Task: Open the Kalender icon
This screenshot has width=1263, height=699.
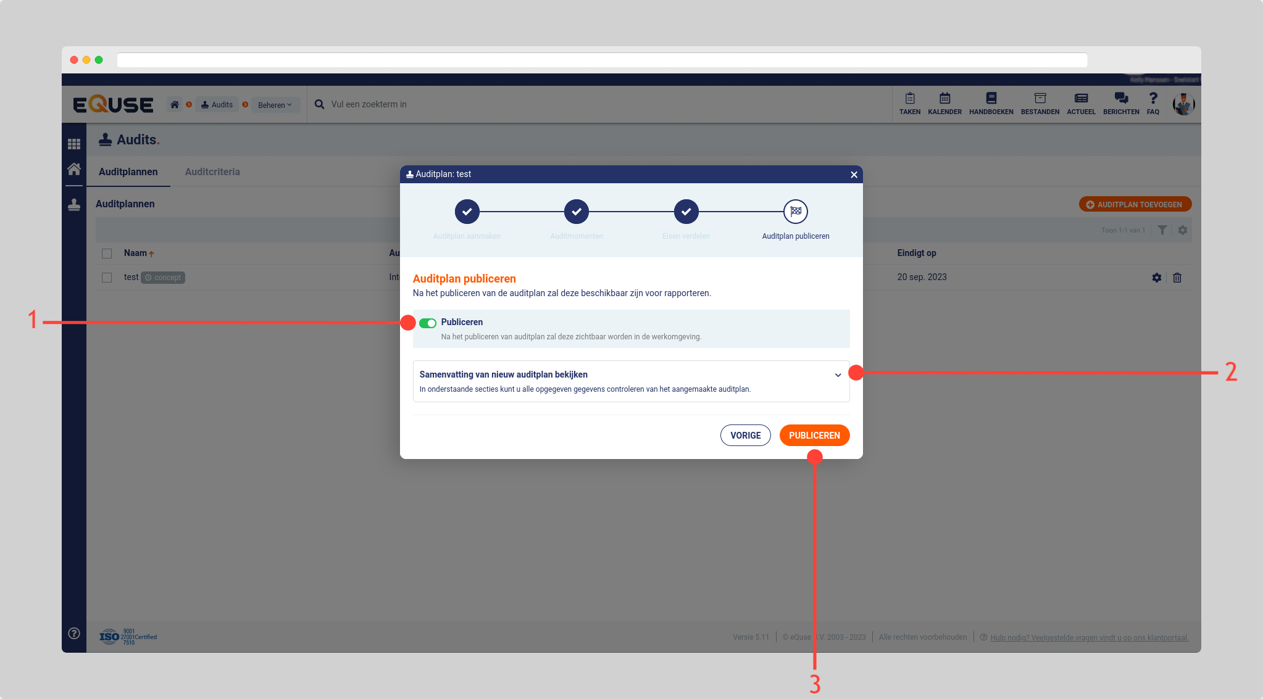Action: coord(944,104)
